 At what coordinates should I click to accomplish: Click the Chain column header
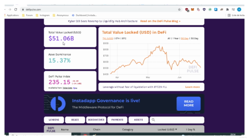(x=96, y=129)
